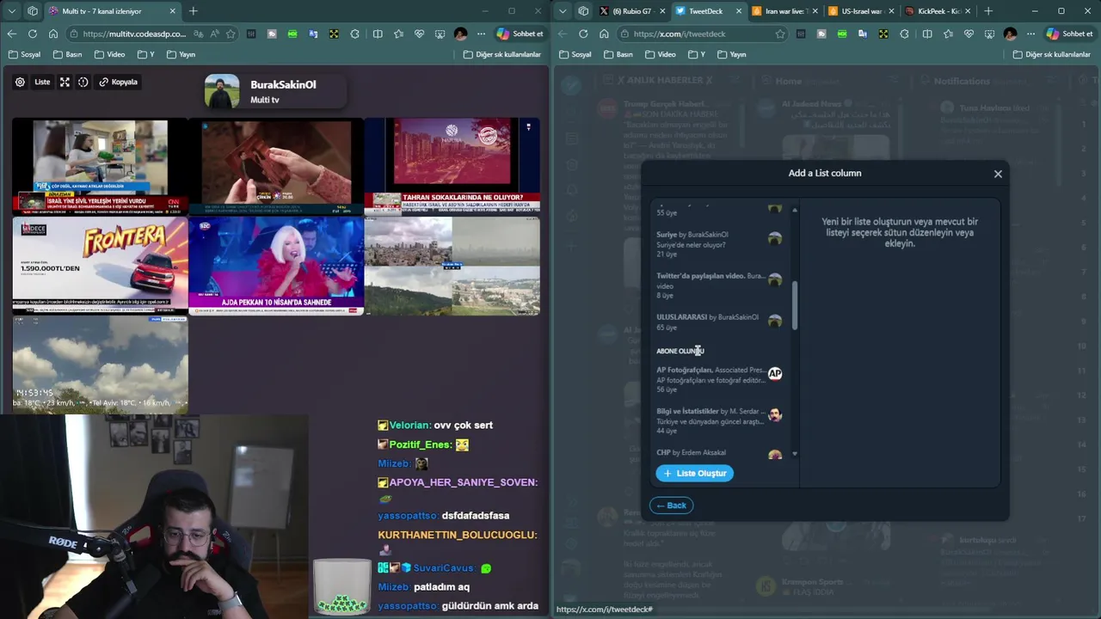Select the AP Fotoğrafçıları list
Screen dimensions: 1101x619
[718, 379]
